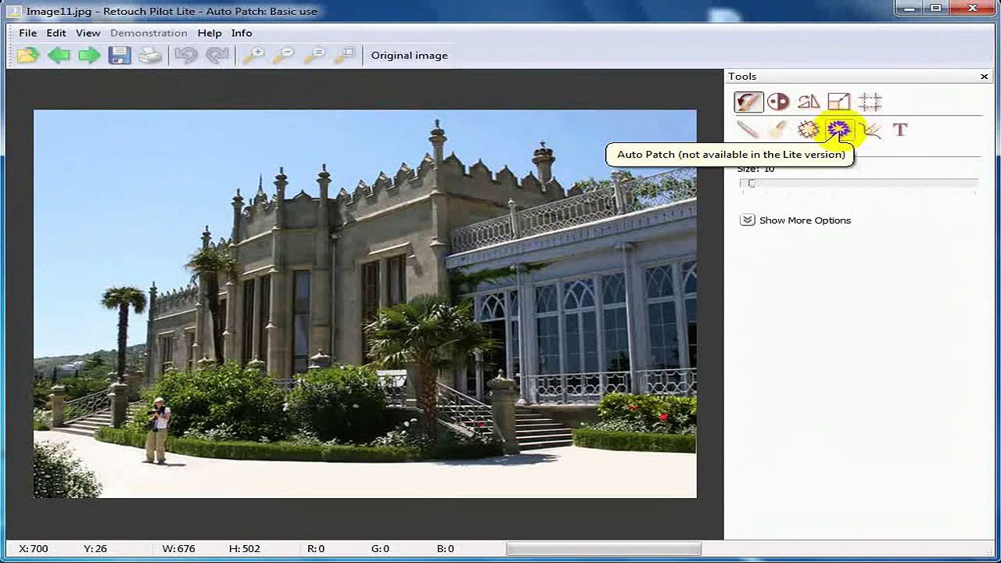Screen dimensions: 1001x563
Task: Click the horizontal scrollbar at the bottom
Action: tap(603, 549)
